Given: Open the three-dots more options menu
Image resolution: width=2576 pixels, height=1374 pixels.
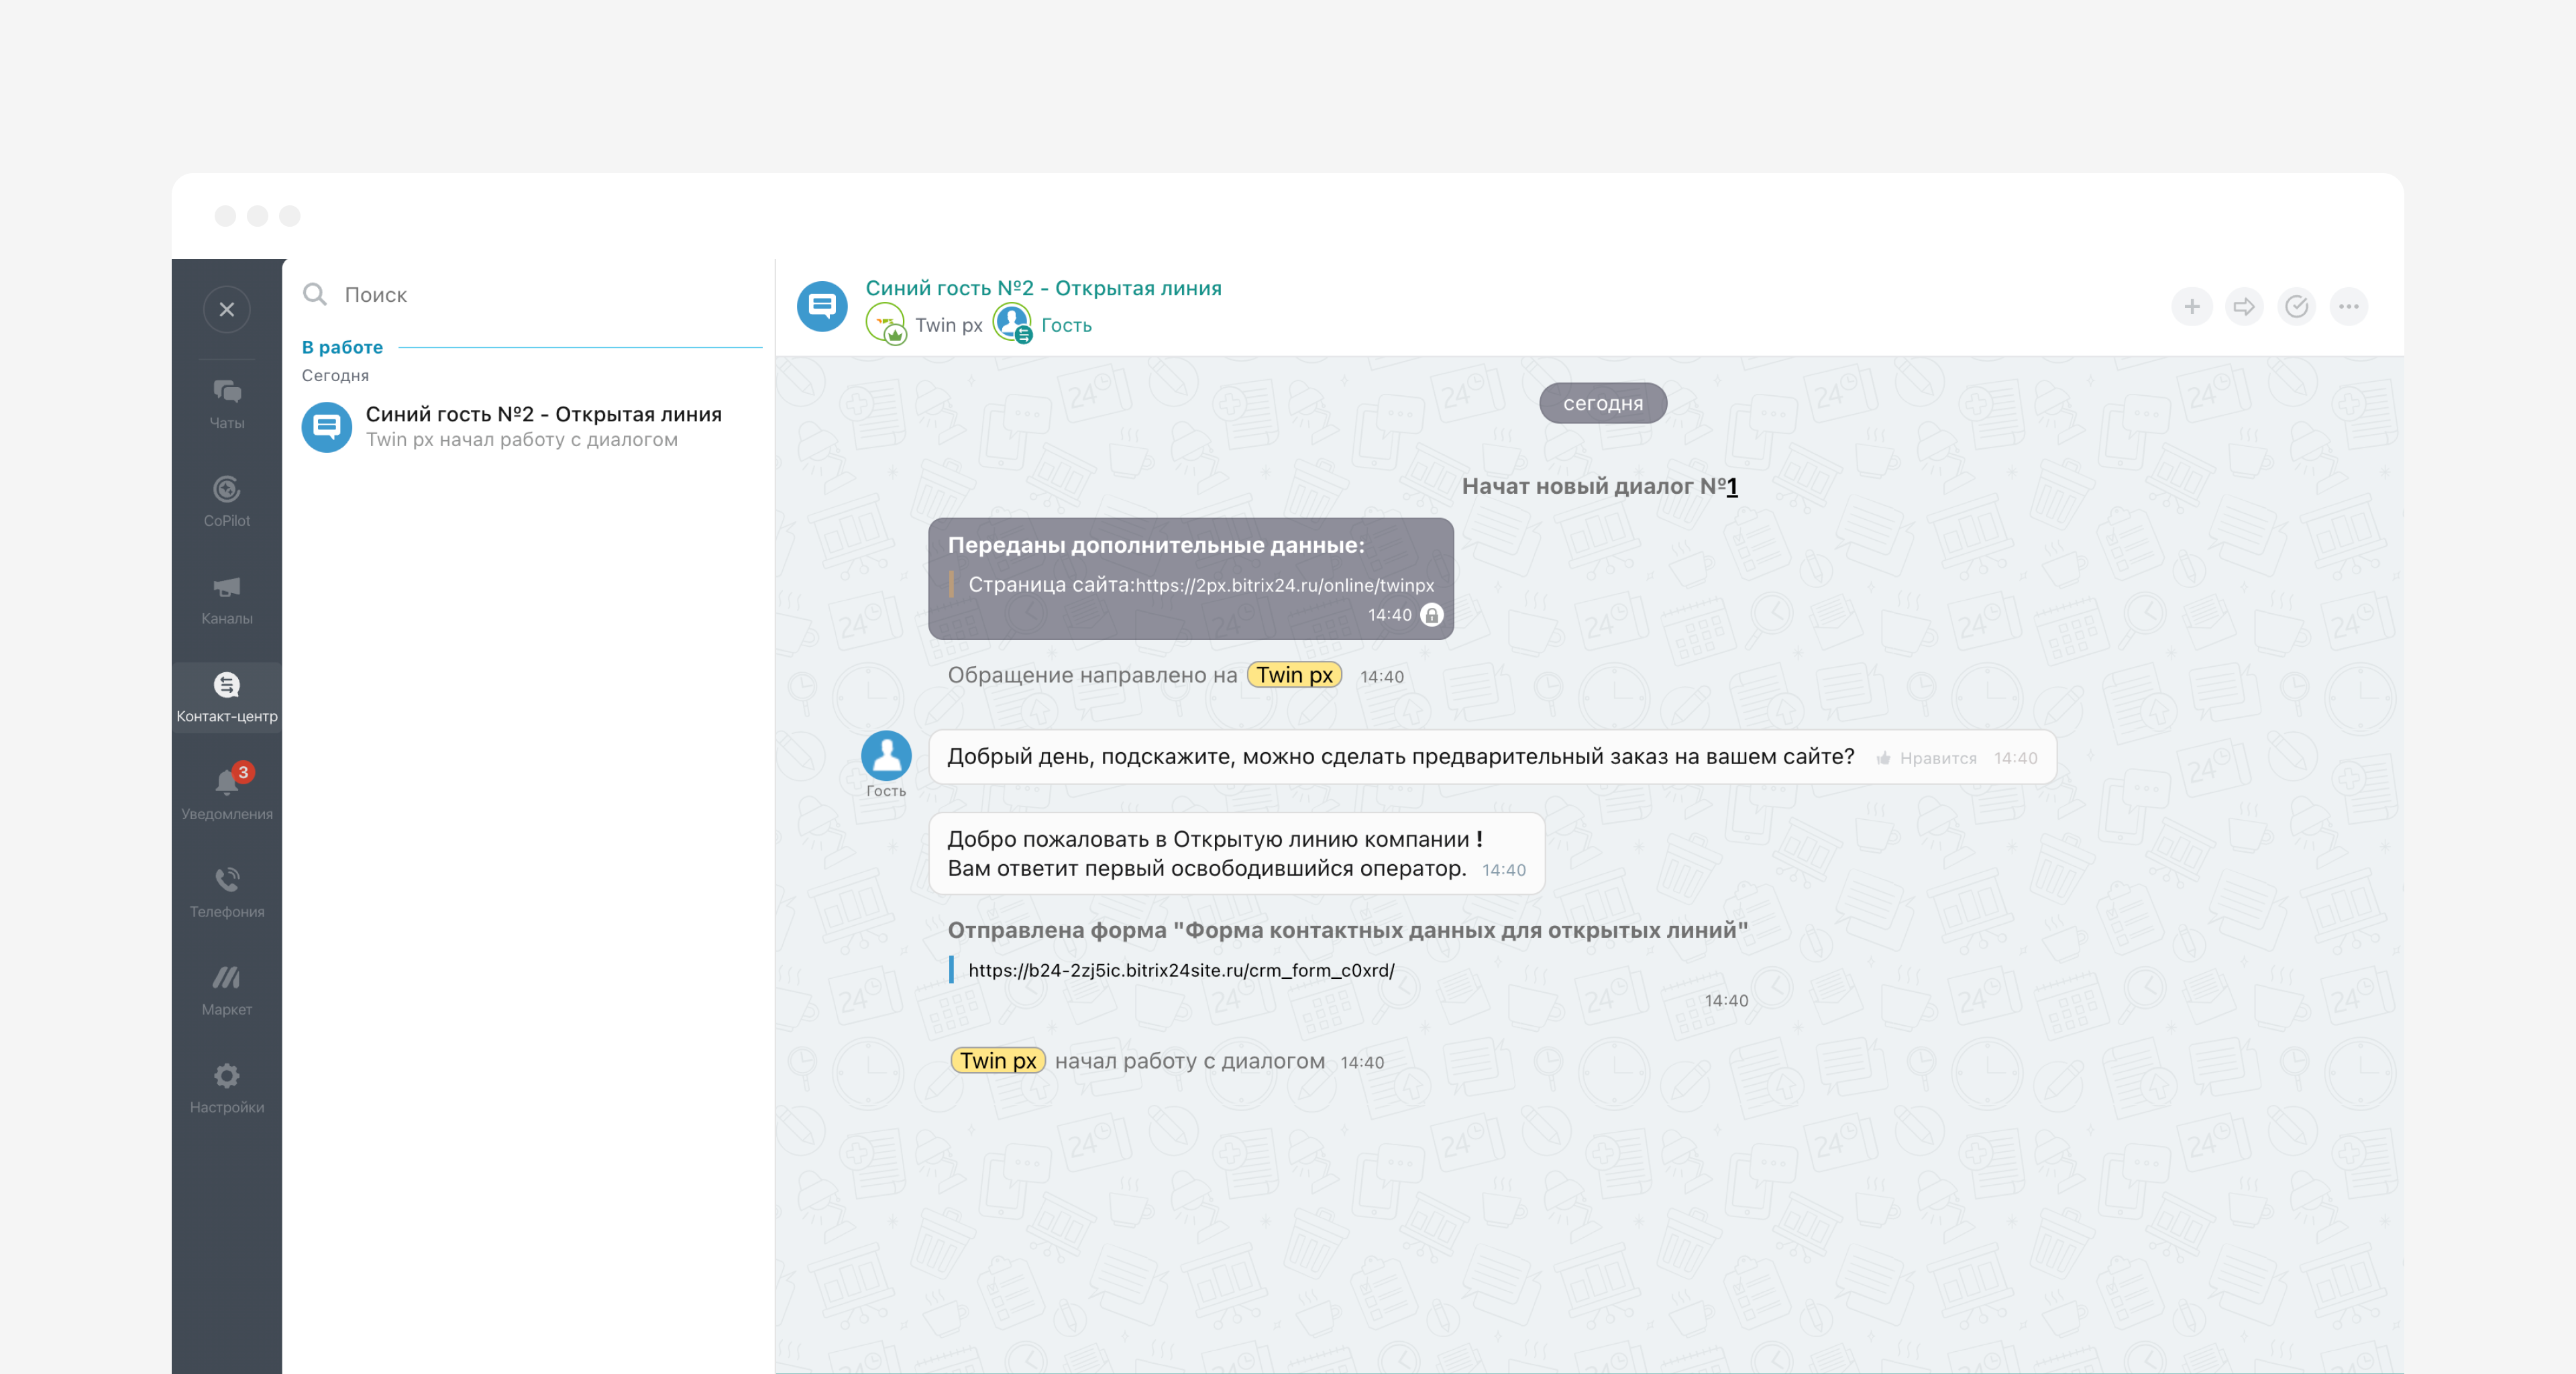Looking at the screenshot, I should [2348, 307].
